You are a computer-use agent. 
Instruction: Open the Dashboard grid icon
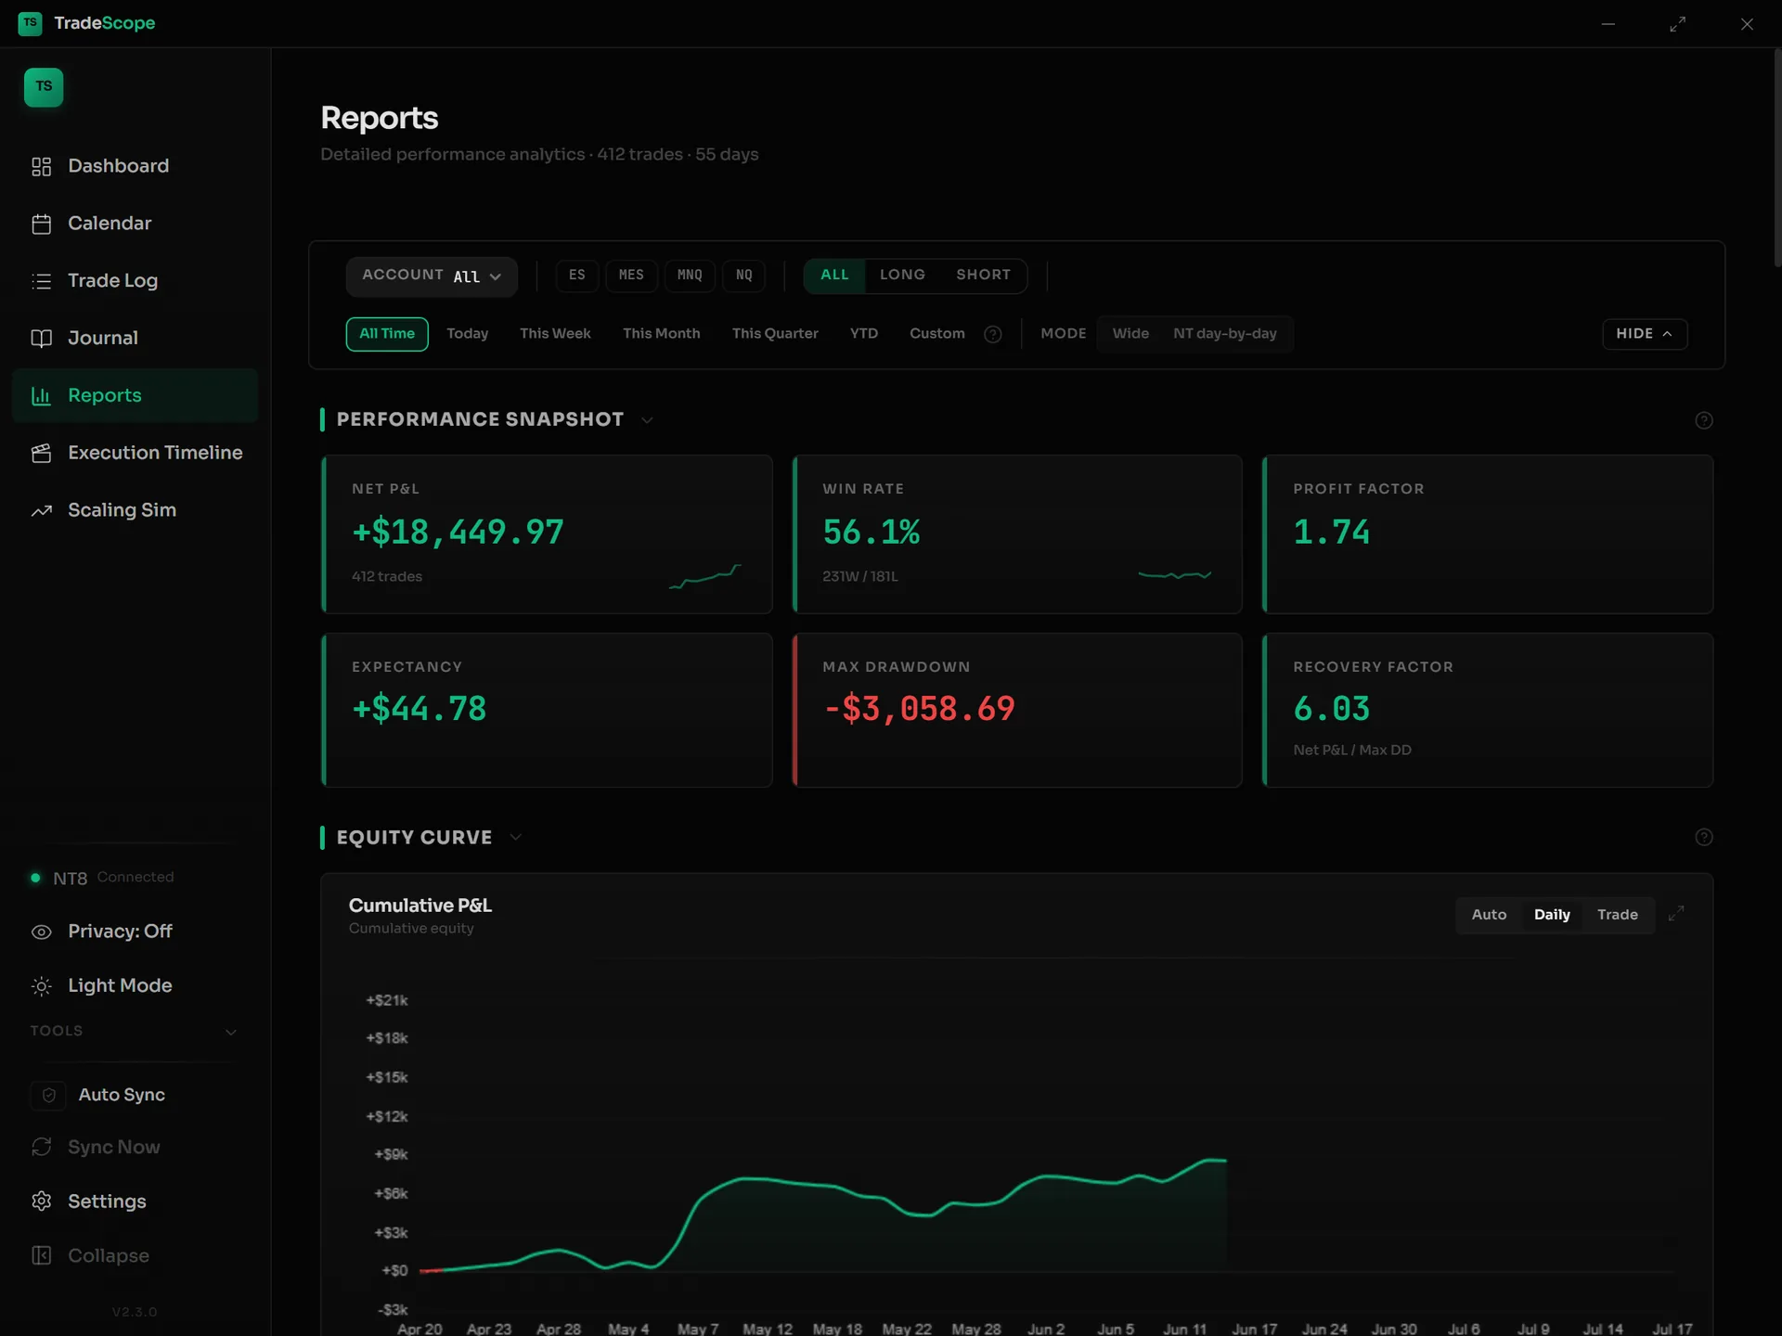click(x=41, y=167)
